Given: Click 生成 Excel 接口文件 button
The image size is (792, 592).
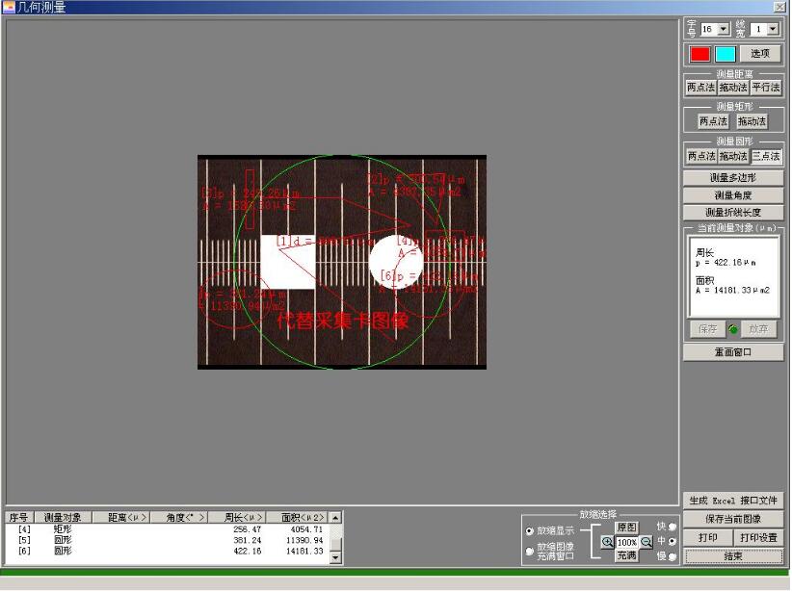Looking at the screenshot, I should (733, 501).
